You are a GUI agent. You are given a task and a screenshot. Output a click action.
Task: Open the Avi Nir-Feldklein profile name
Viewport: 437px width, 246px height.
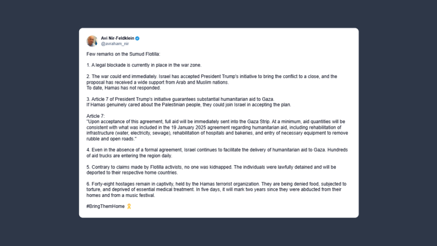coord(117,38)
